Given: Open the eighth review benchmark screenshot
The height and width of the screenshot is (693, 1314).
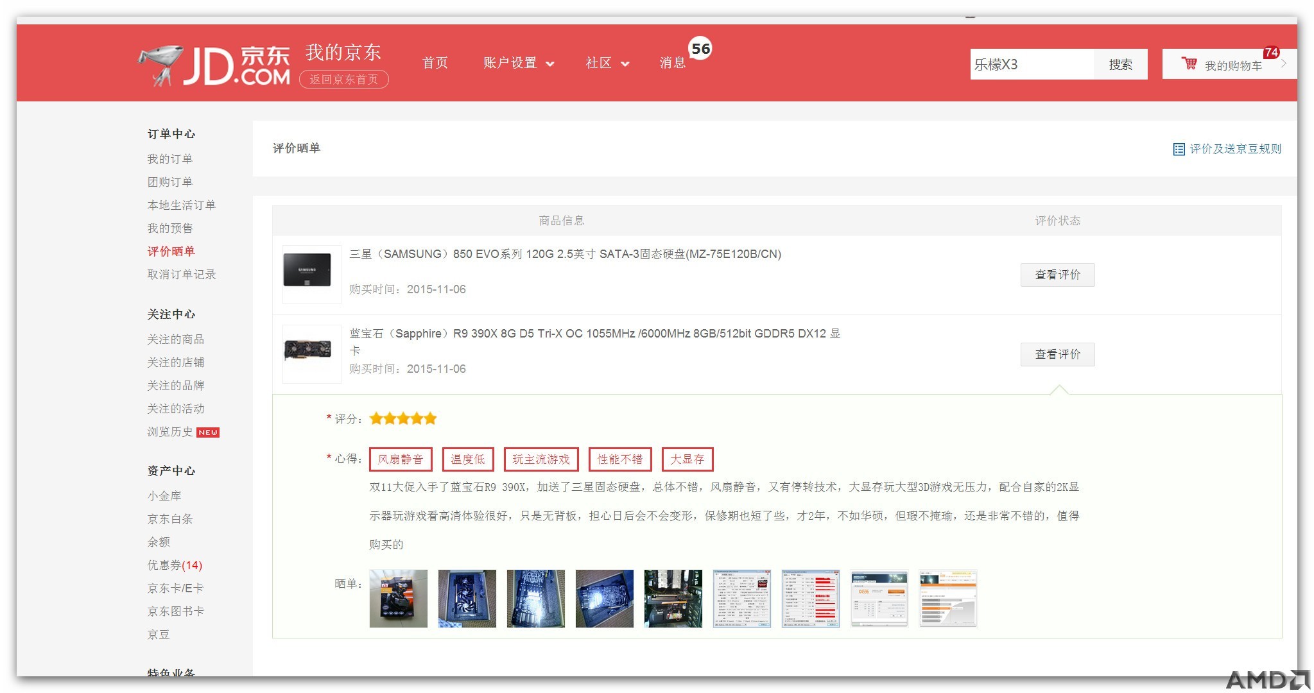Looking at the screenshot, I should click(879, 599).
